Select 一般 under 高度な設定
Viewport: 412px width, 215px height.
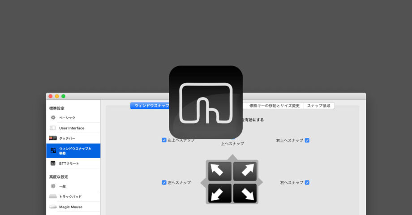pyautogui.click(x=63, y=186)
